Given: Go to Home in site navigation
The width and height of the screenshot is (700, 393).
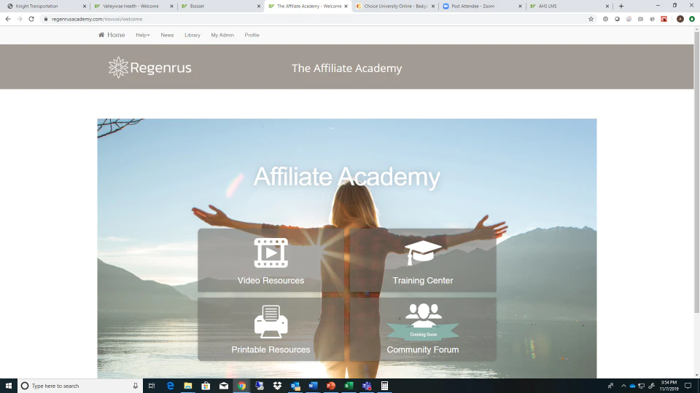Looking at the screenshot, I should 112,35.
